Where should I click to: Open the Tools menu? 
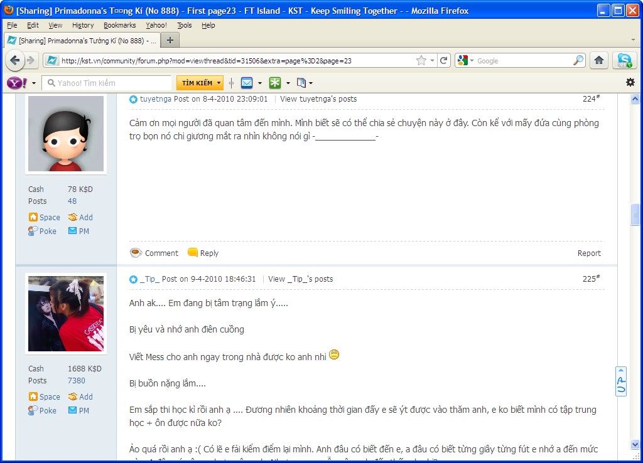184,25
